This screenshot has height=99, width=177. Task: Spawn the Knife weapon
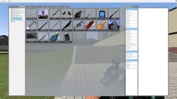[114, 14]
